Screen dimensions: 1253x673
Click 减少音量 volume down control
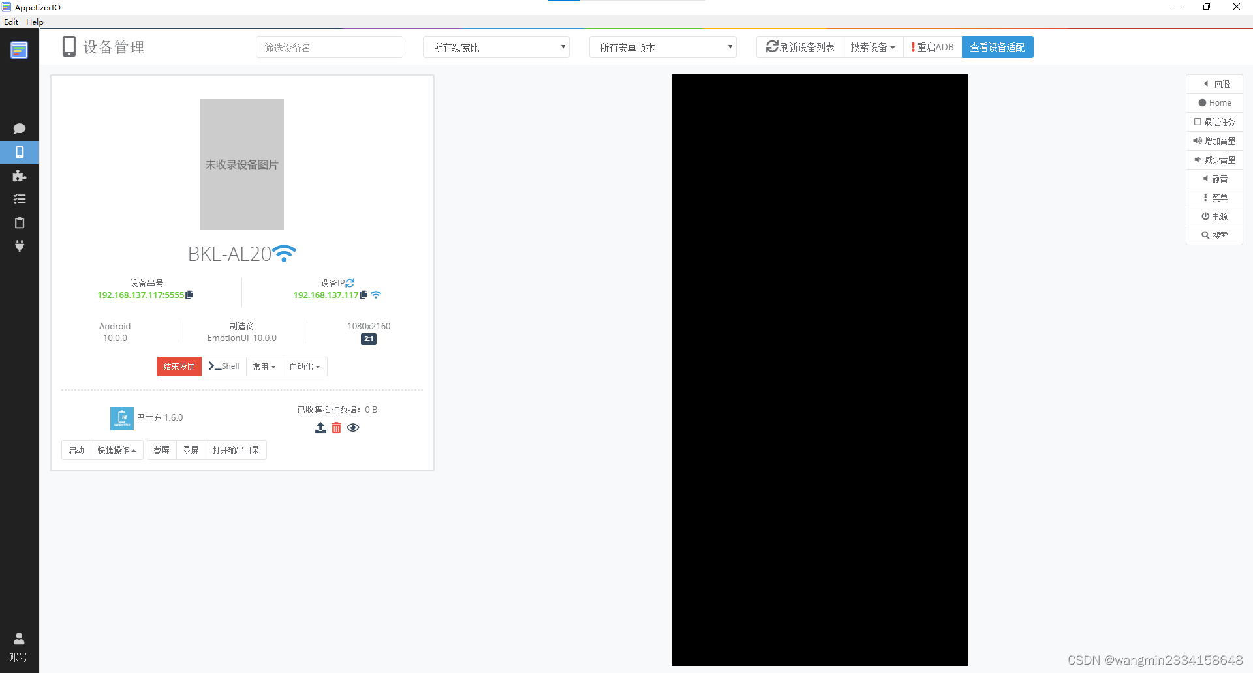tap(1214, 160)
